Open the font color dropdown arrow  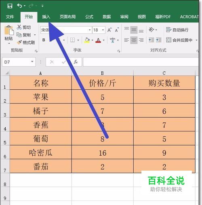pos(104,40)
